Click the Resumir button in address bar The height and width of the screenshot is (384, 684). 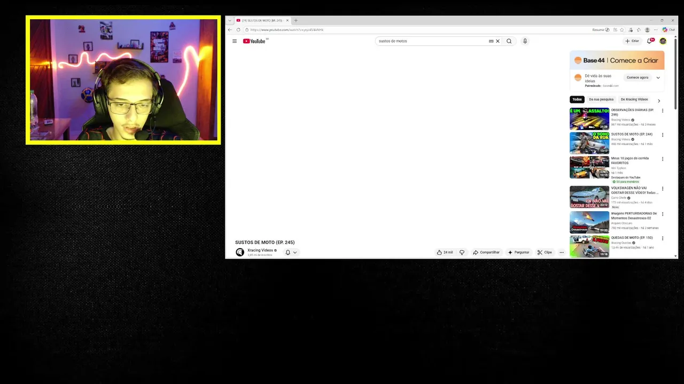click(x=601, y=30)
